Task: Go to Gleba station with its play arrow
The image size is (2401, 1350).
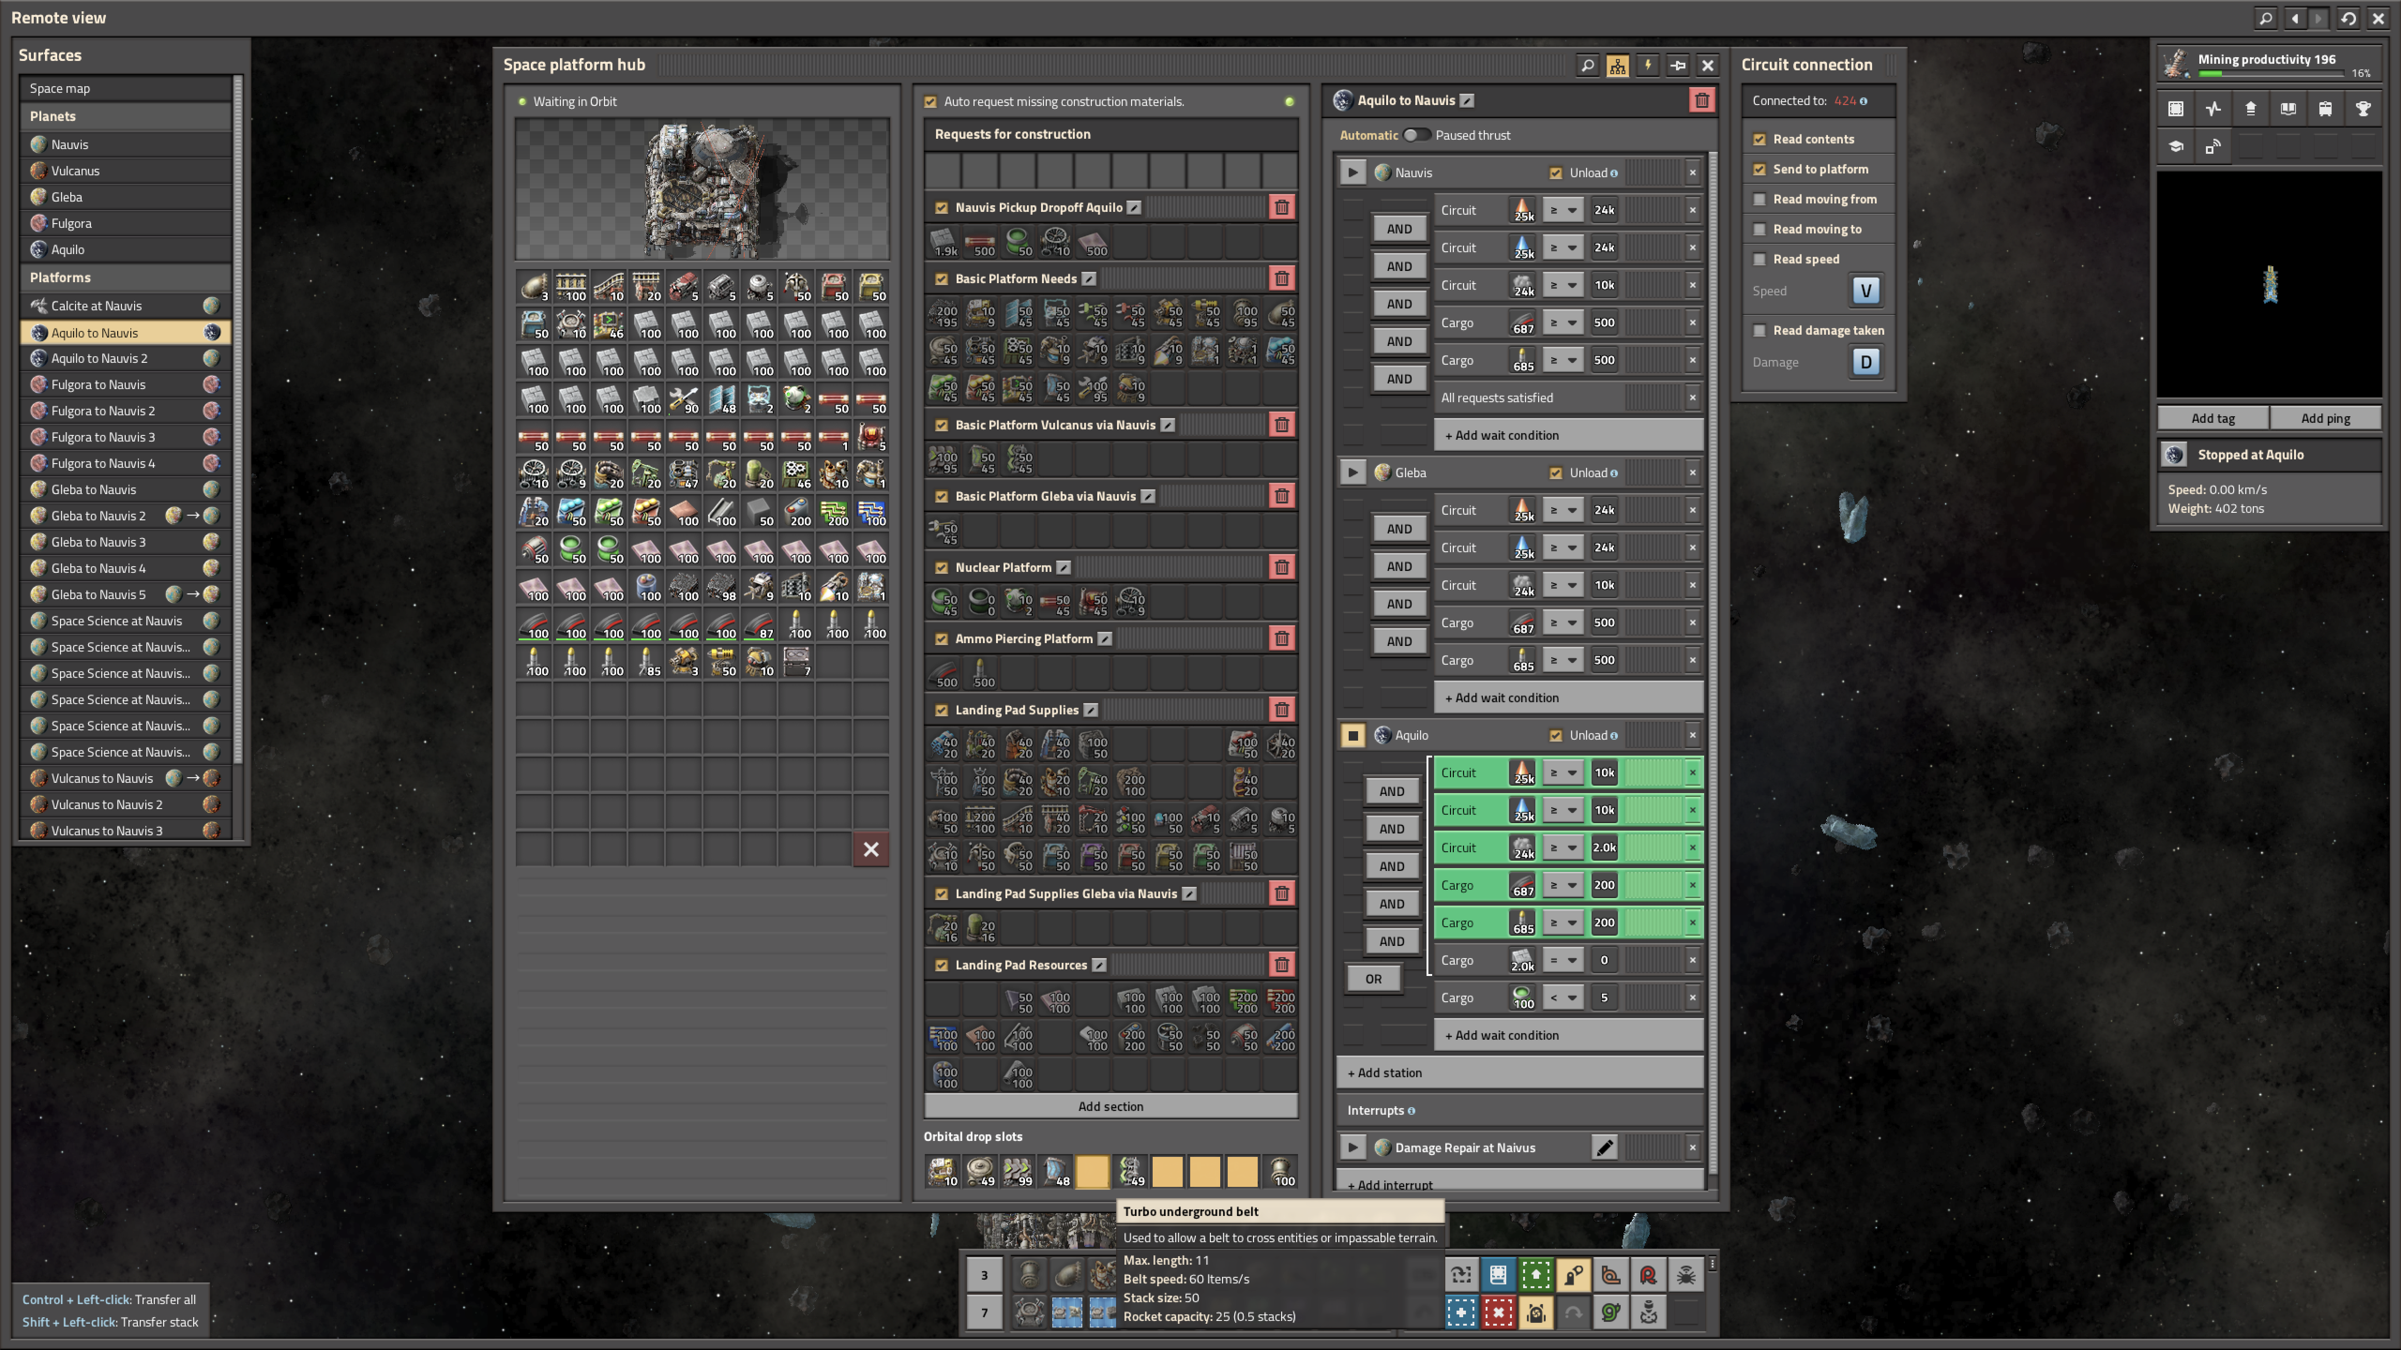Action: click(1352, 473)
